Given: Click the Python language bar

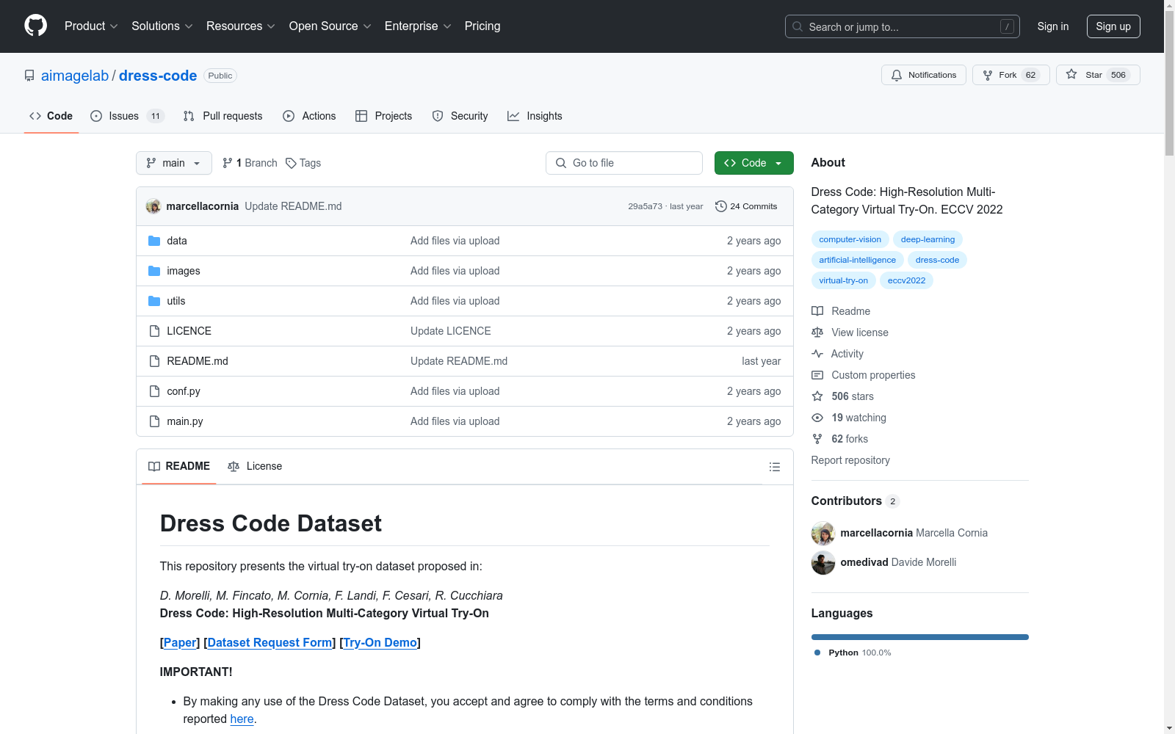Looking at the screenshot, I should click(919, 637).
